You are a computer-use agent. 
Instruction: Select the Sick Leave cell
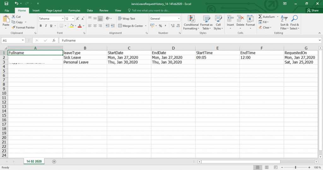pos(85,58)
